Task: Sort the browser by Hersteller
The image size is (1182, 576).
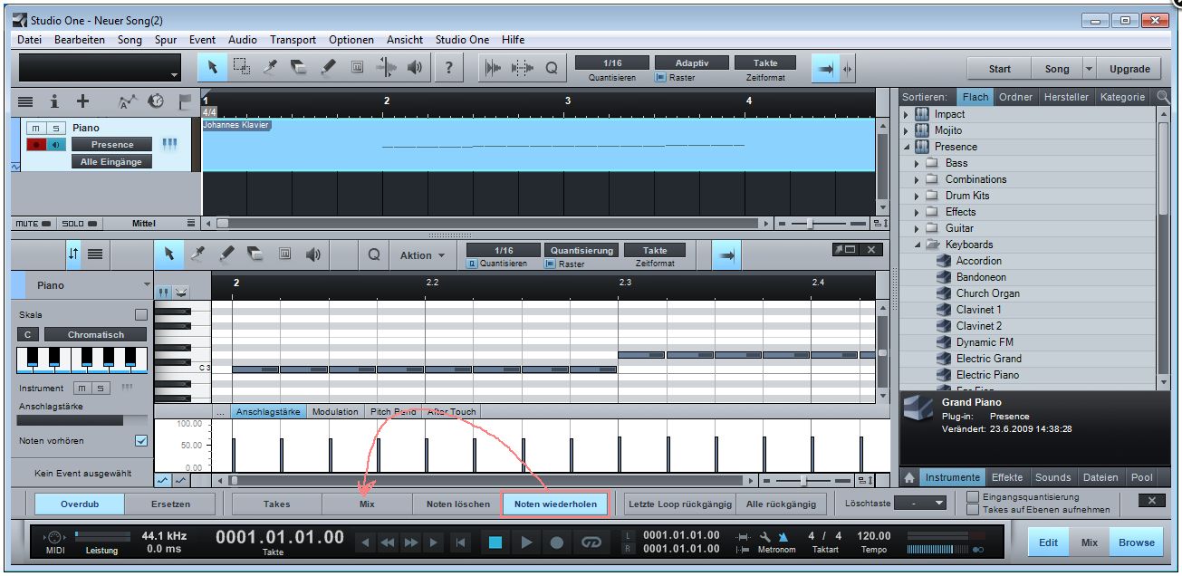Action: [x=1066, y=97]
